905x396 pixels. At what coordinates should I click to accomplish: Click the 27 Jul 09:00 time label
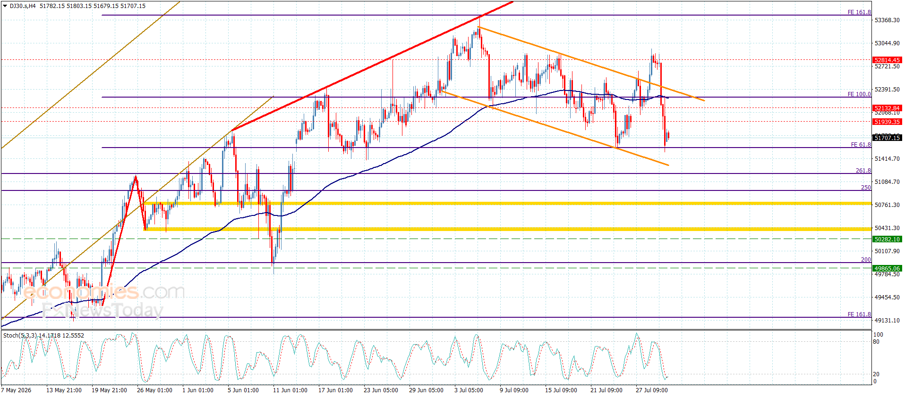click(x=652, y=390)
